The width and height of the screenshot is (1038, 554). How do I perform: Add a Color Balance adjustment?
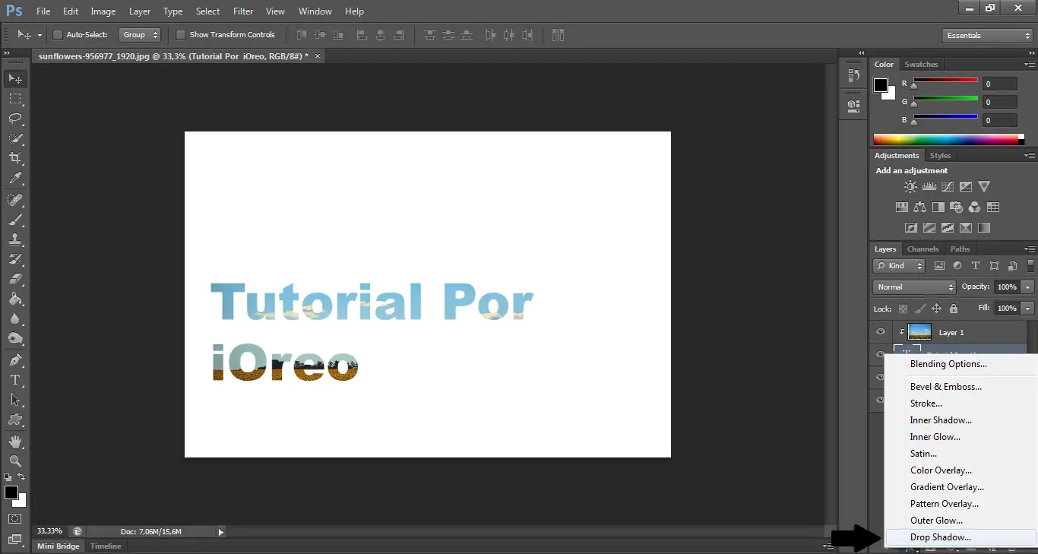click(x=920, y=207)
